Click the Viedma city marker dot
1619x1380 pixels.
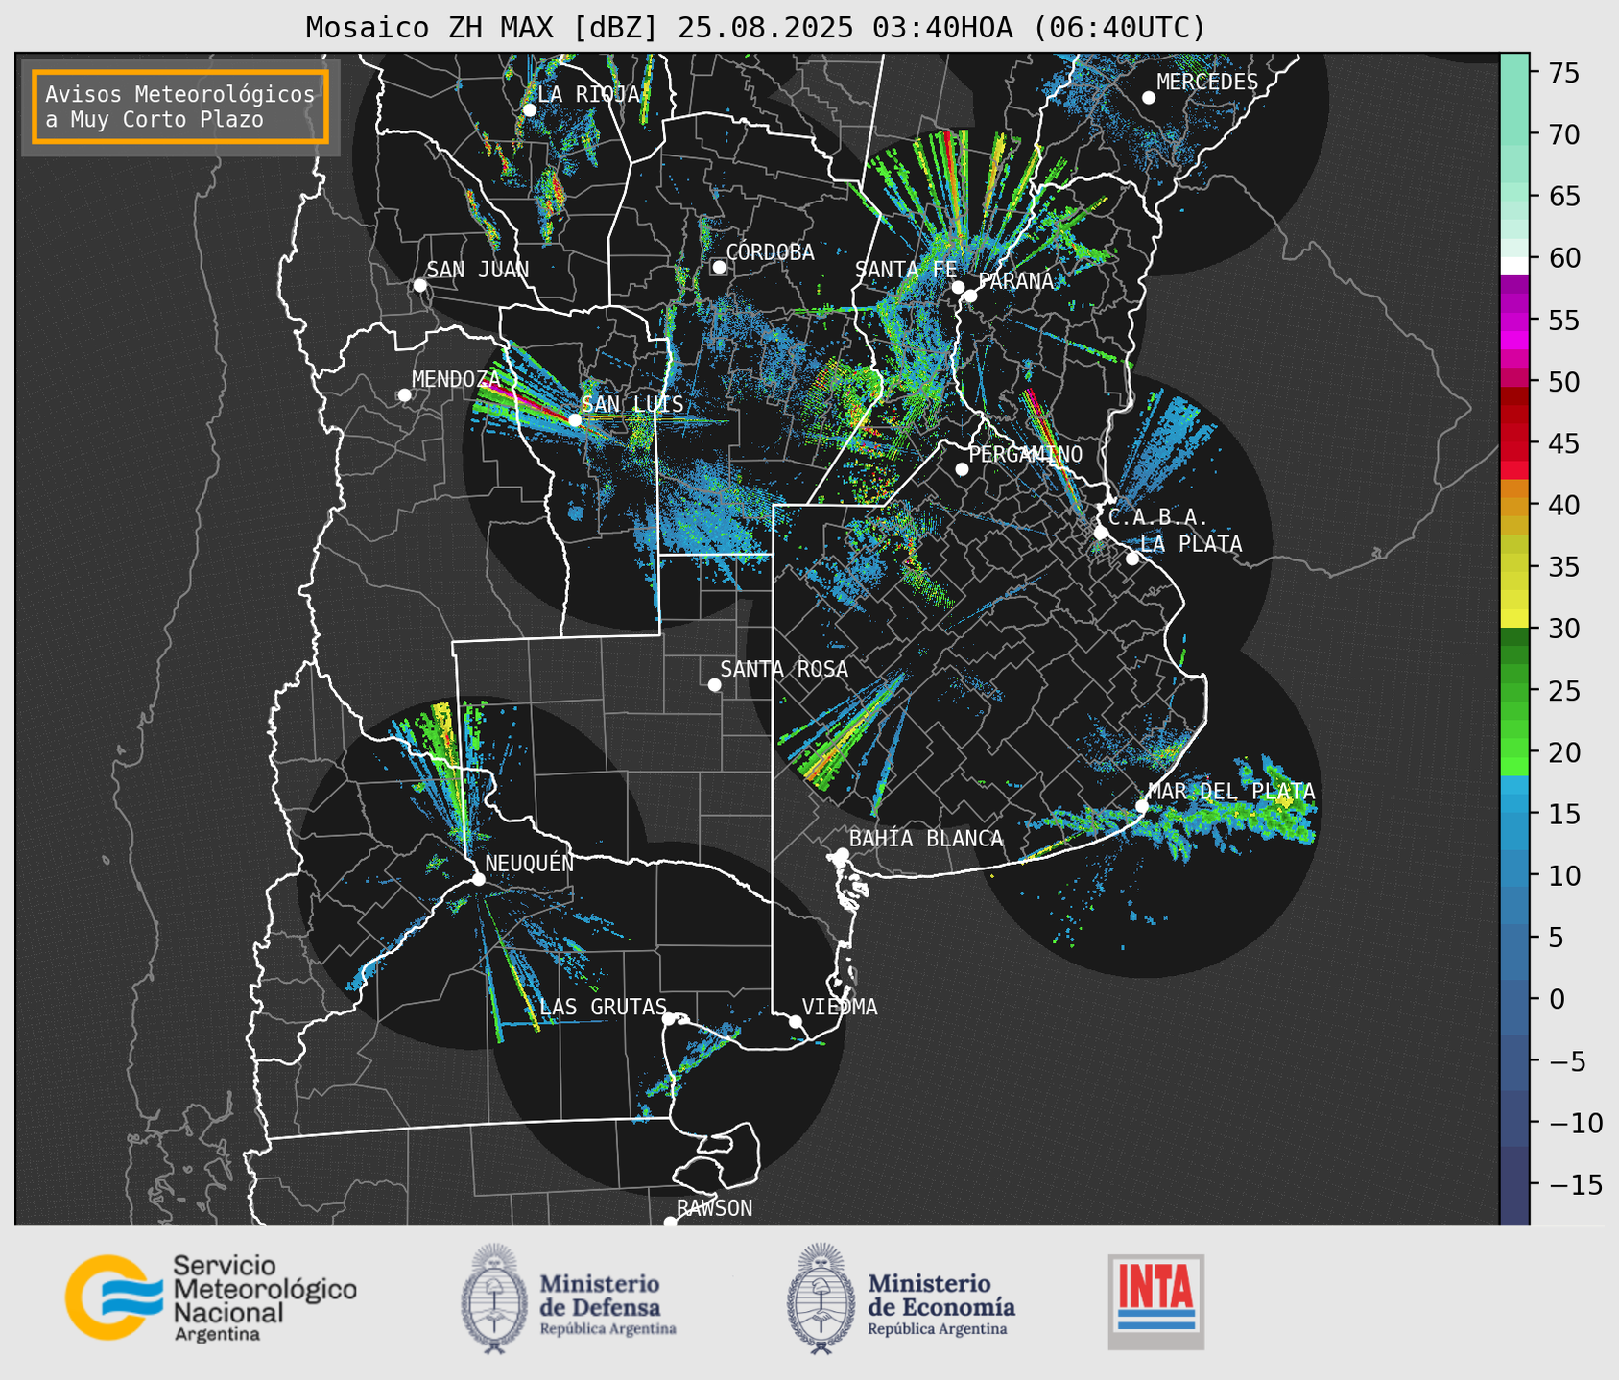(x=796, y=1021)
